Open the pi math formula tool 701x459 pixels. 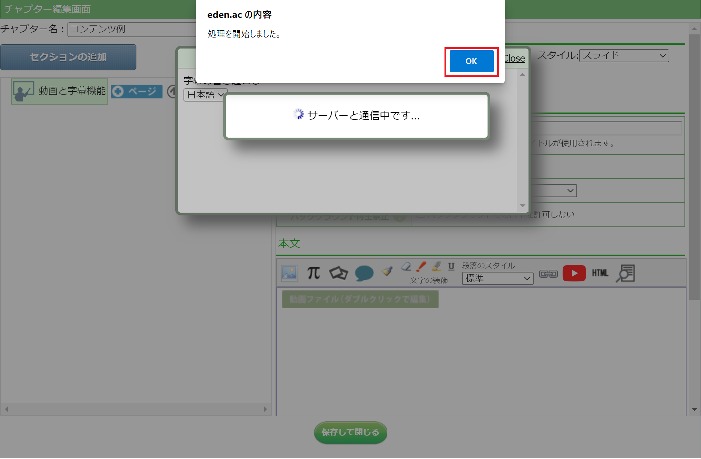click(x=313, y=273)
